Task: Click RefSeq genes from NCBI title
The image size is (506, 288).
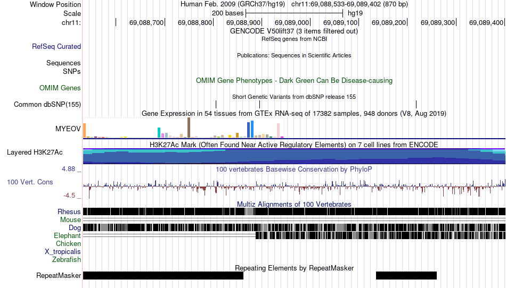Action: [x=294, y=39]
